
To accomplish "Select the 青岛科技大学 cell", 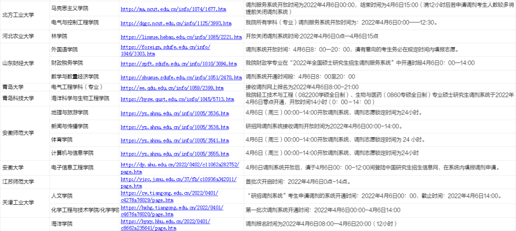I will (25, 99).
